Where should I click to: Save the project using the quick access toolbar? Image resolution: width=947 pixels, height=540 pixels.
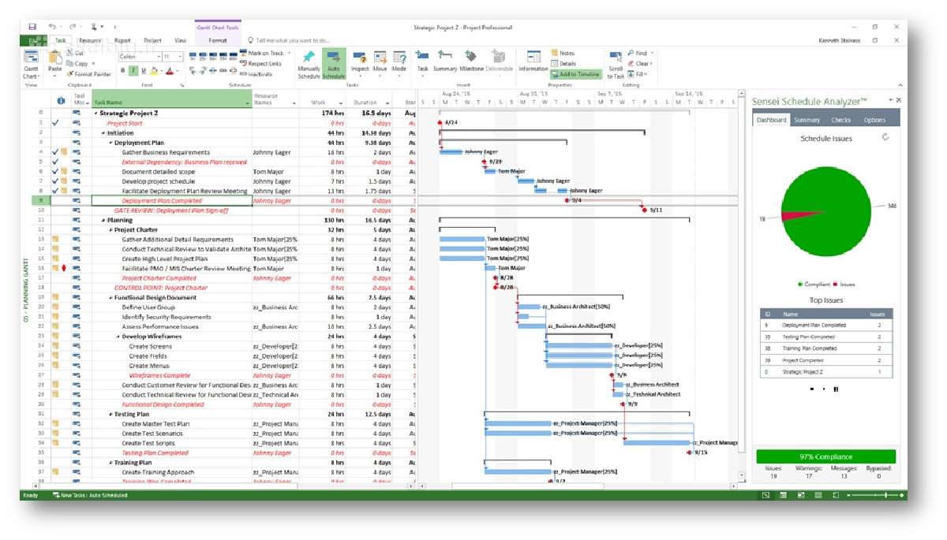point(32,27)
